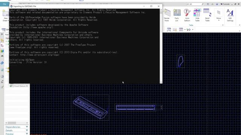The height and width of the screenshot is (135, 241).
Task: Click the navigator horizontal scrollbar thumb
Action: coord(12,123)
